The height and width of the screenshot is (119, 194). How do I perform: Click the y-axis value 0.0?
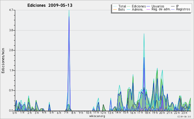11,111
